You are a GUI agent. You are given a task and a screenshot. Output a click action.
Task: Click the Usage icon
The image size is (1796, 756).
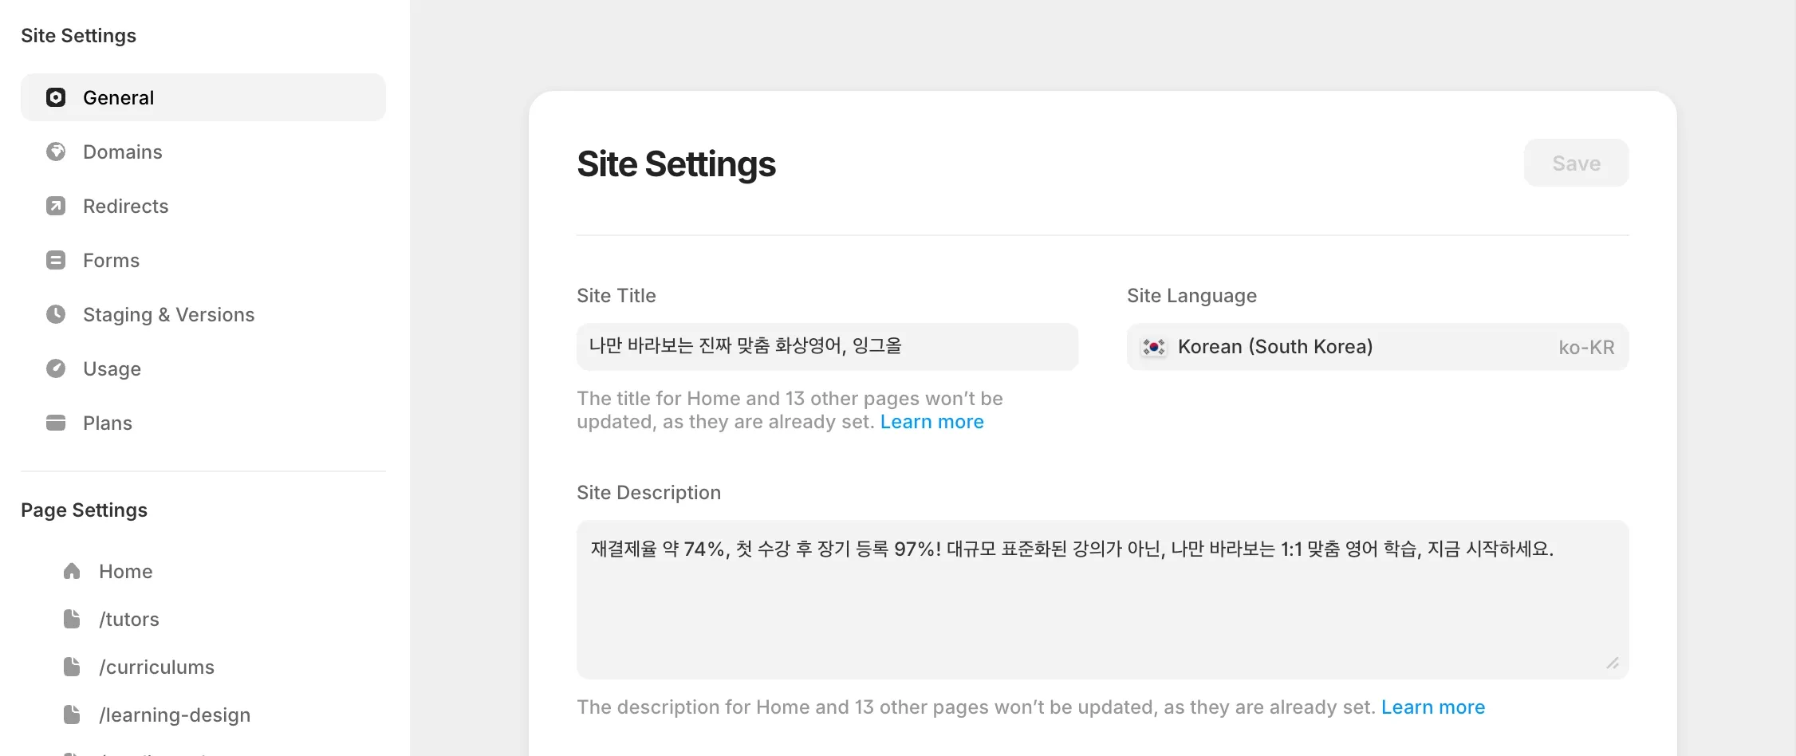[x=56, y=368]
